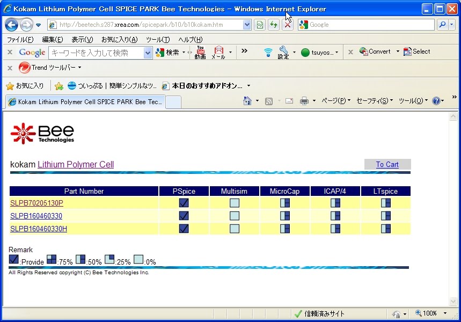Open the tsuyos... account dropdown

coord(319,53)
